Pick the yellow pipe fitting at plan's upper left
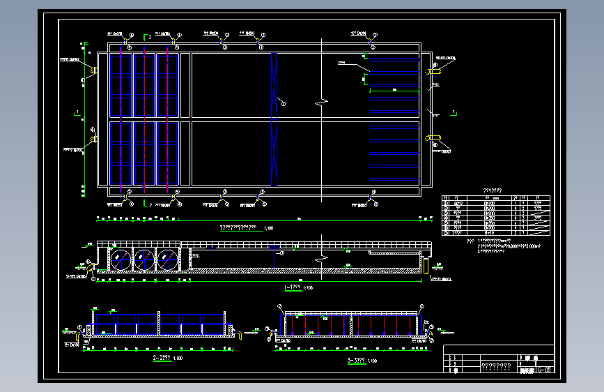 click(x=94, y=70)
